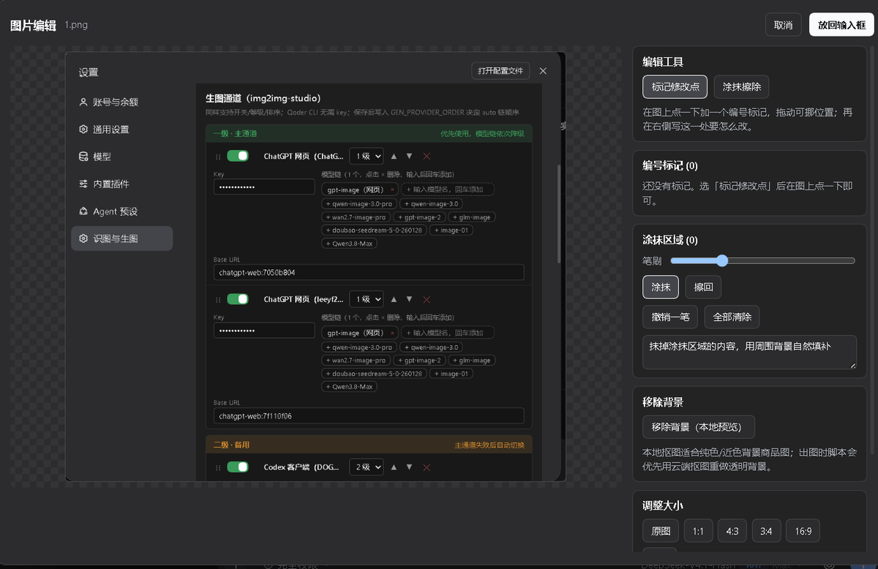Click drag handle of ChatGPT 网页 (leeyf2… row
The height and width of the screenshot is (569, 878).
click(x=217, y=300)
